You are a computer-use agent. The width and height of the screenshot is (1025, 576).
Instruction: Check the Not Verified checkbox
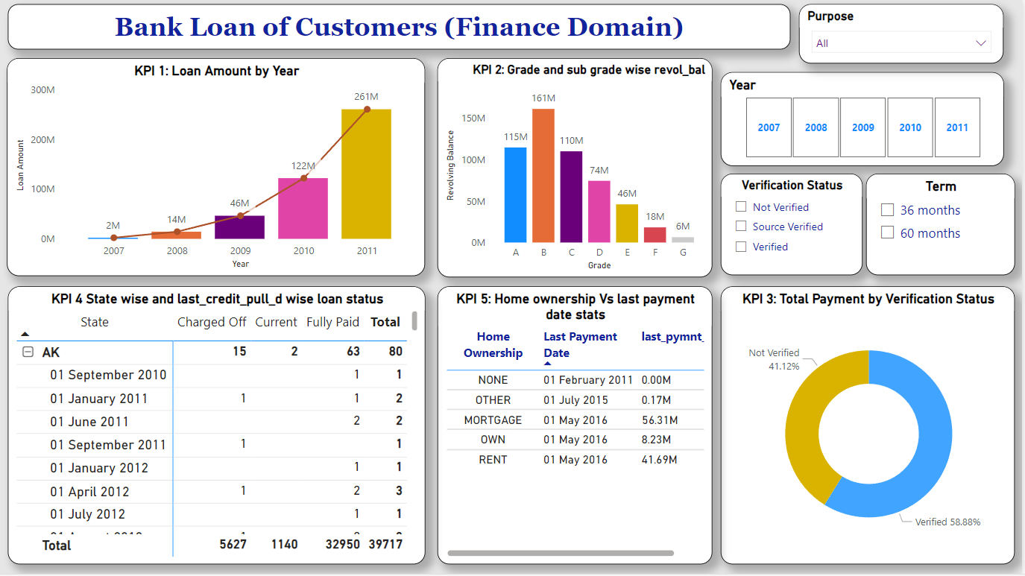(x=741, y=207)
